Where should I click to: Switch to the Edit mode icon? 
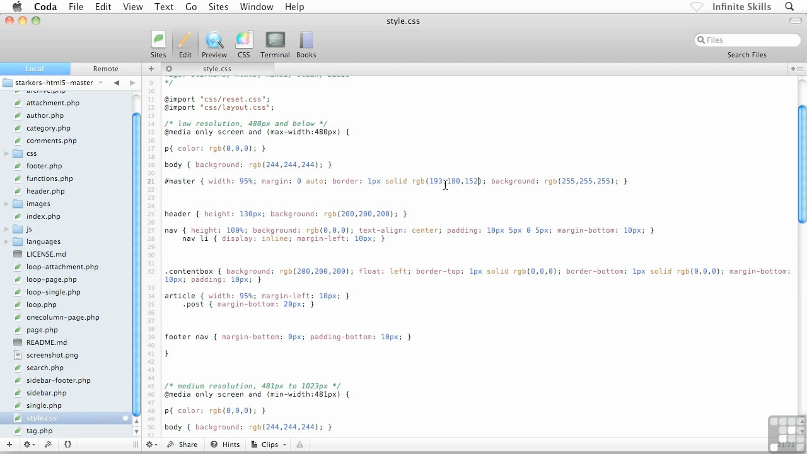tap(185, 45)
